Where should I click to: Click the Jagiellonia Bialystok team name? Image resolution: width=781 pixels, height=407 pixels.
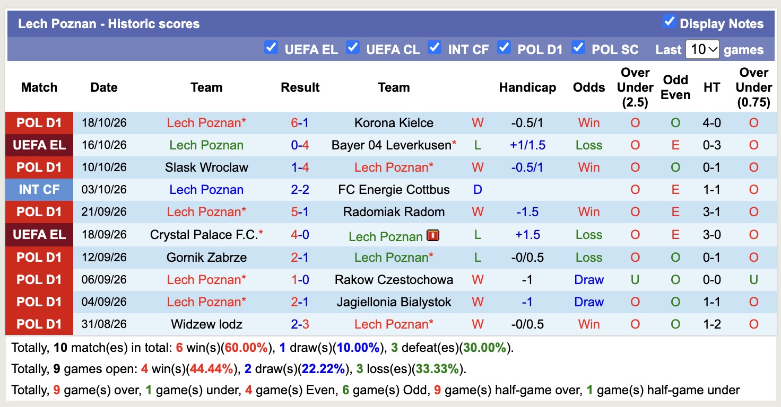[394, 302]
